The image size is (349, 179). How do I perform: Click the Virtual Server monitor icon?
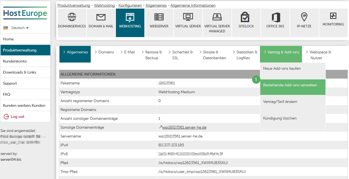pos(188,17)
